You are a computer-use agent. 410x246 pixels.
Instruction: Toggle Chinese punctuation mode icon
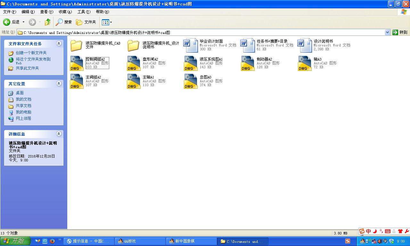point(381,231)
